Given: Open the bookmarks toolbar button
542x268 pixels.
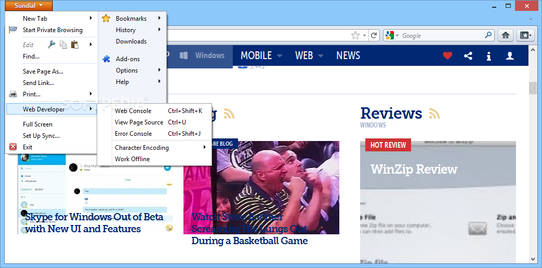Looking at the screenshot, I should click(525, 35).
